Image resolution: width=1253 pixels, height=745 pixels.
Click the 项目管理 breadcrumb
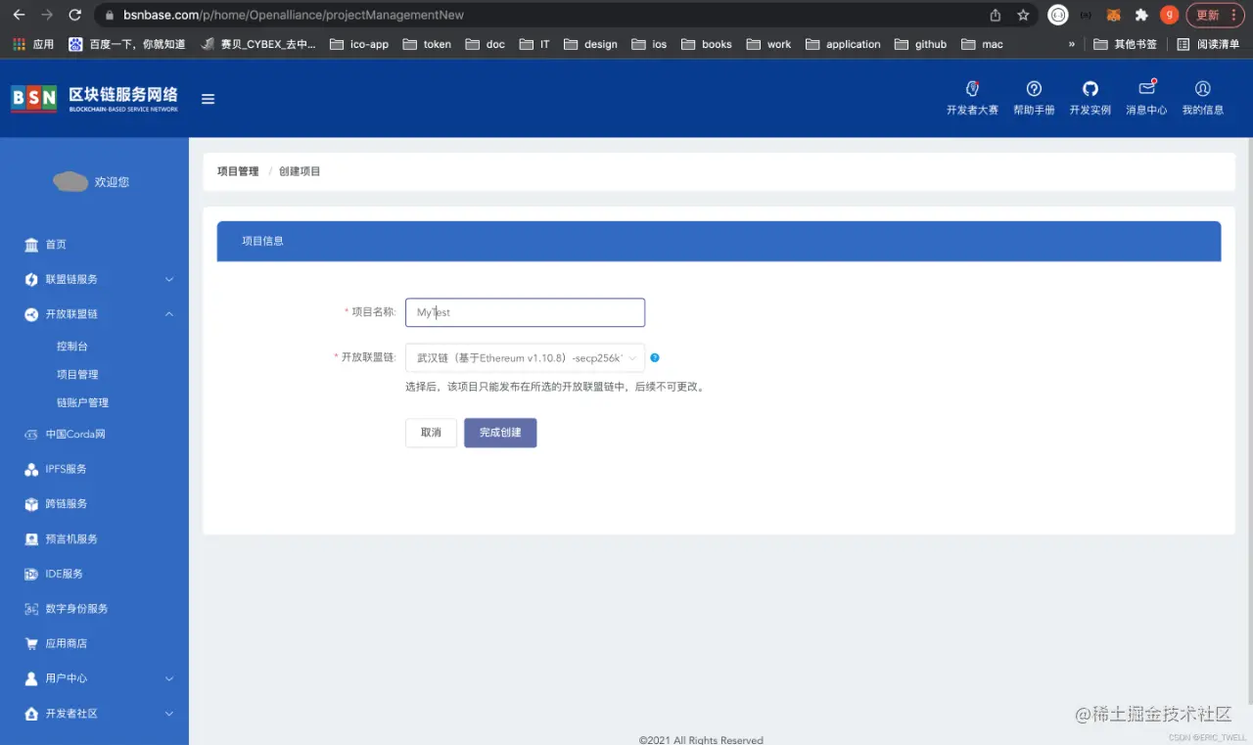238,171
